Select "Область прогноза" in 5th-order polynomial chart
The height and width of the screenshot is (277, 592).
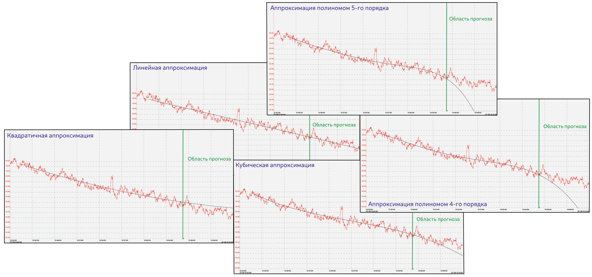(x=470, y=19)
